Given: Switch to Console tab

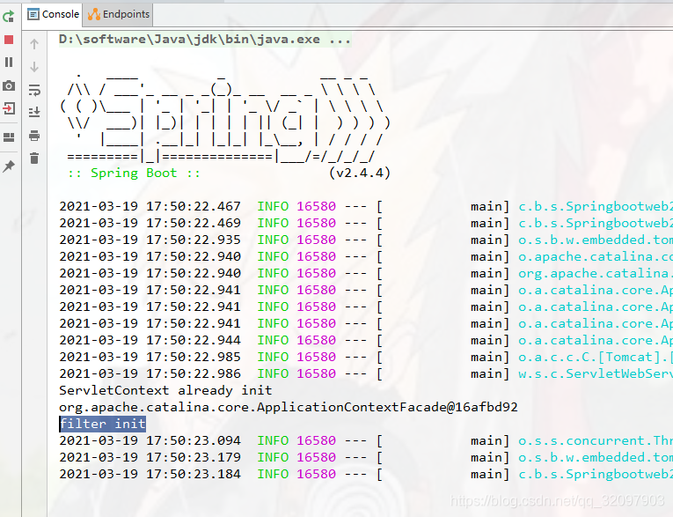Looking at the screenshot, I should 53,14.
